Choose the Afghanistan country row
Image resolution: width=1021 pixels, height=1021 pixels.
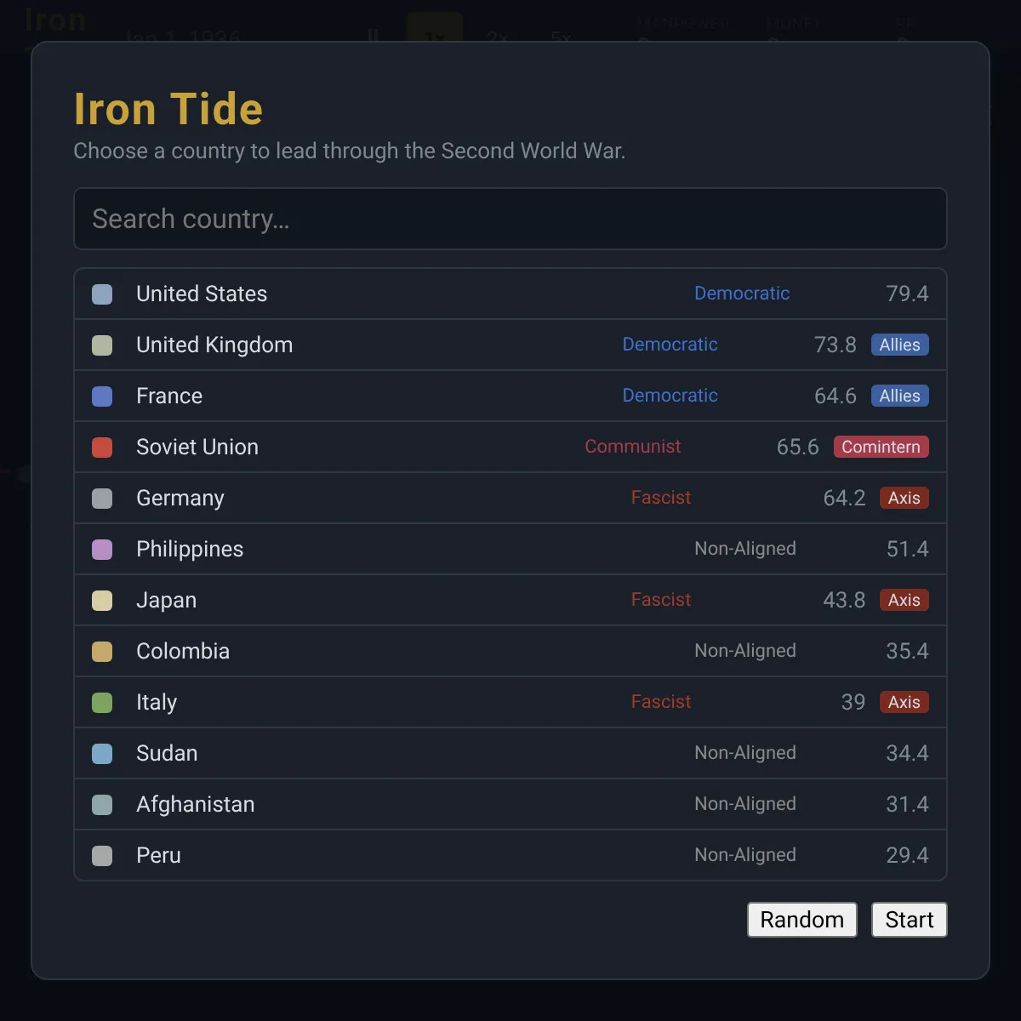pos(510,804)
